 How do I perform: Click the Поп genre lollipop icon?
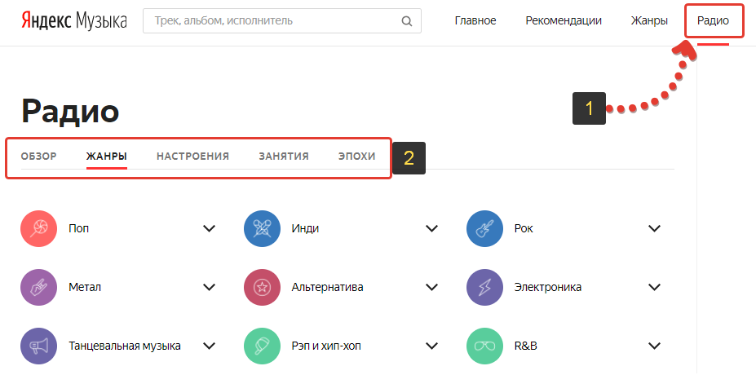(x=39, y=228)
